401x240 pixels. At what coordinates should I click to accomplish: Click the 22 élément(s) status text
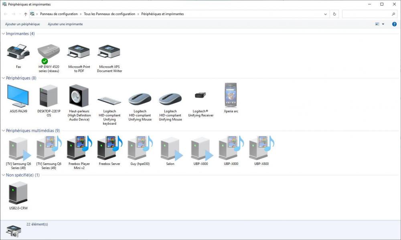click(37, 224)
